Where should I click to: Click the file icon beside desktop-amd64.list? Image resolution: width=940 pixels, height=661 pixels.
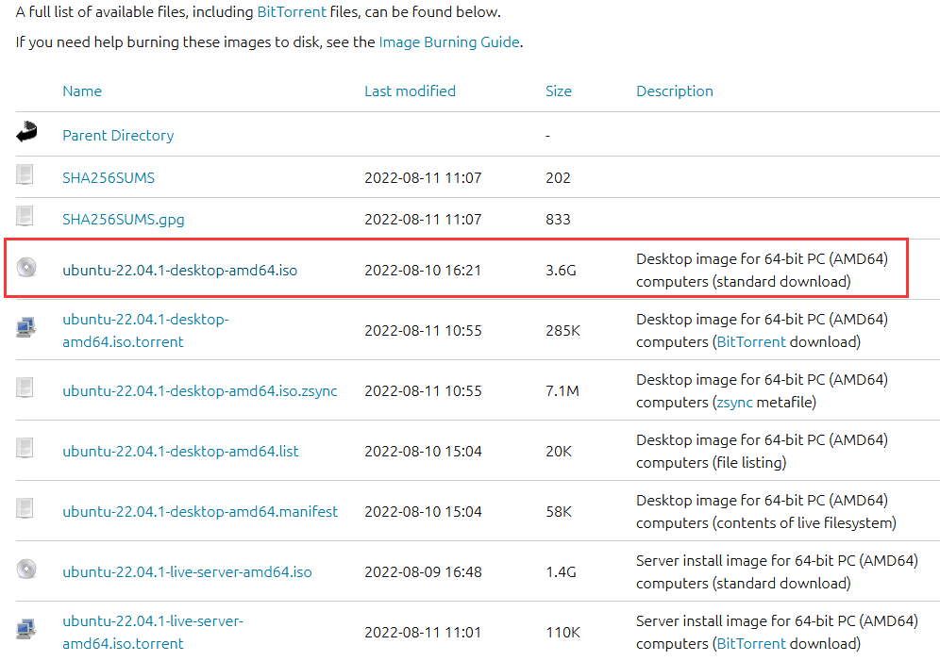point(25,448)
